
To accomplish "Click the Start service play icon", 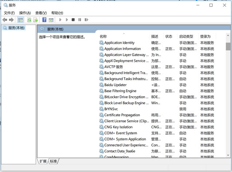I will [x=60, y=20].
